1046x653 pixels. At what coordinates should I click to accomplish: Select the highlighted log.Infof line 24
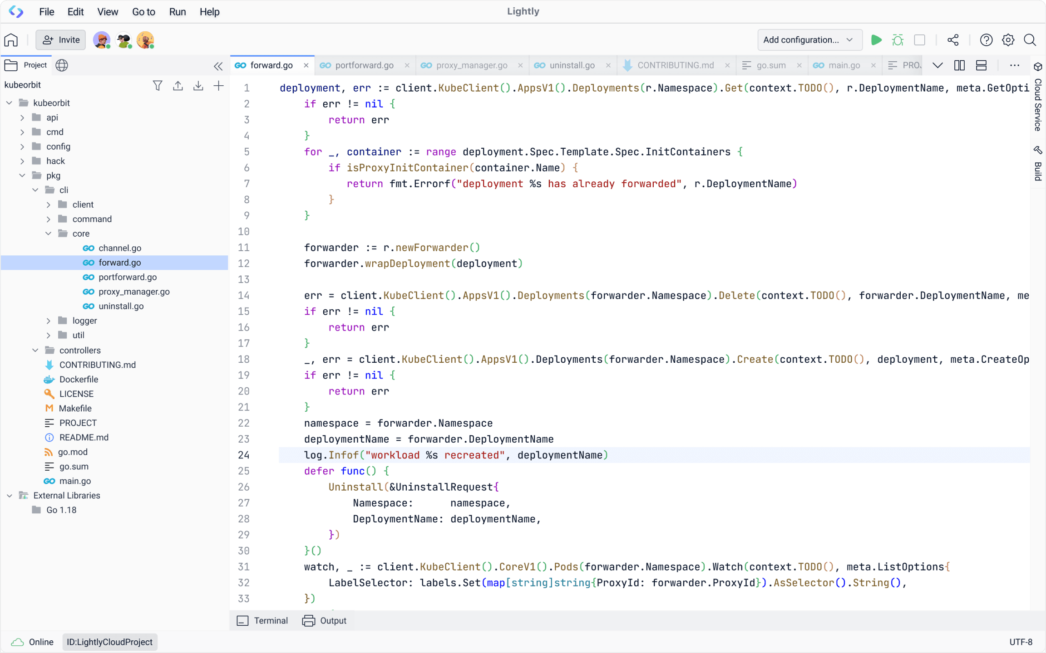pos(454,455)
